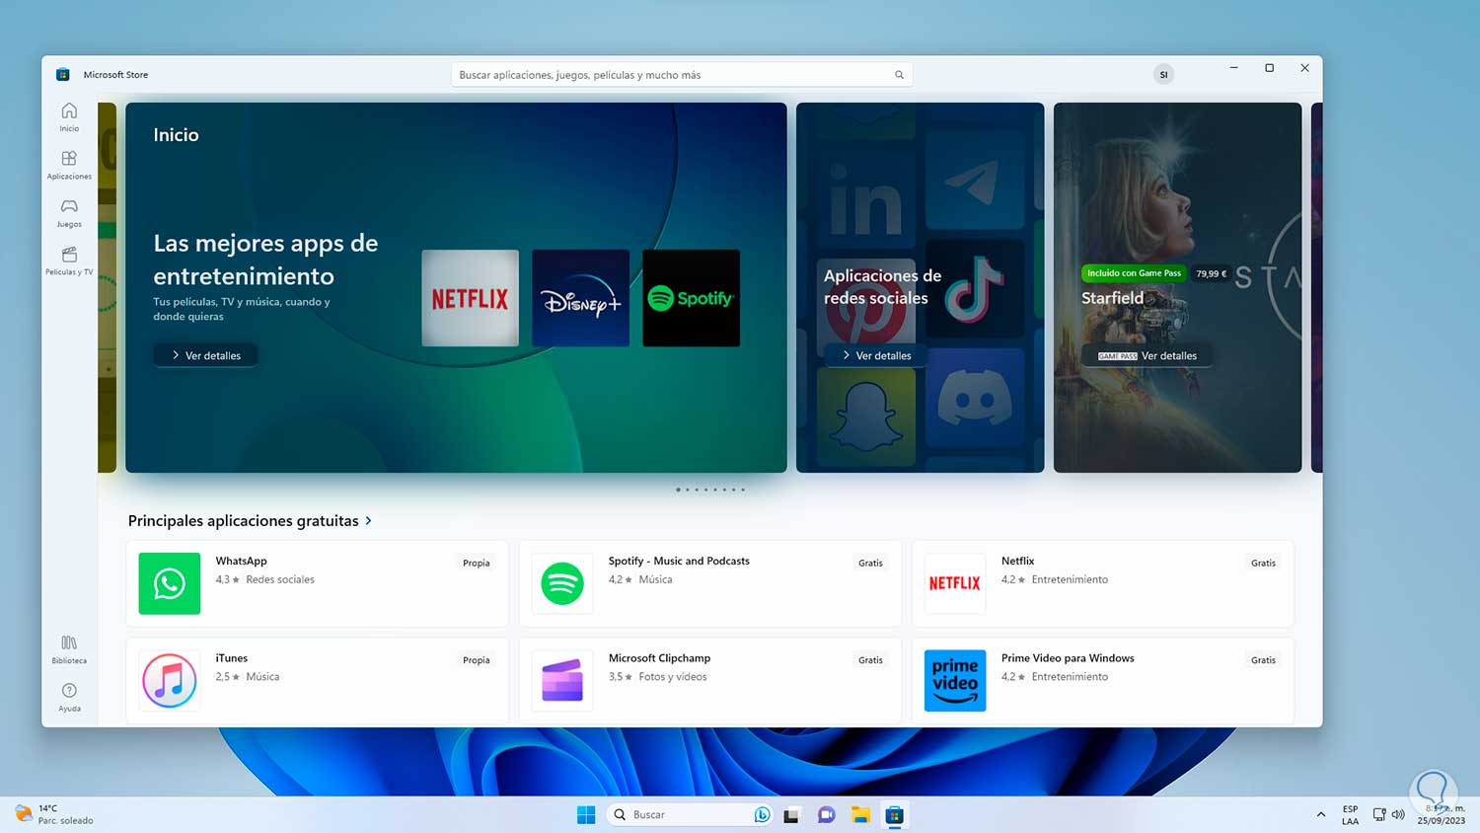Image resolution: width=1480 pixels, height=833 pixels.
Task: Click the Gratis button for Spotify
Action: [870, 563]
